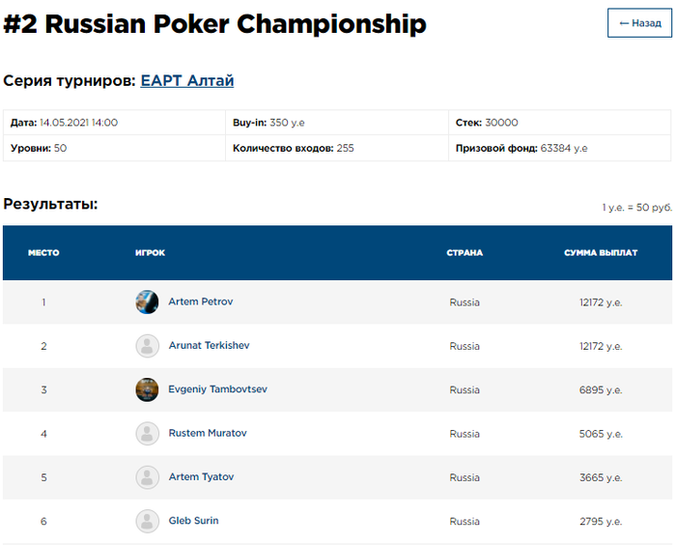Click the СУММА ВЫПЛАТ column header

[601, 253]
